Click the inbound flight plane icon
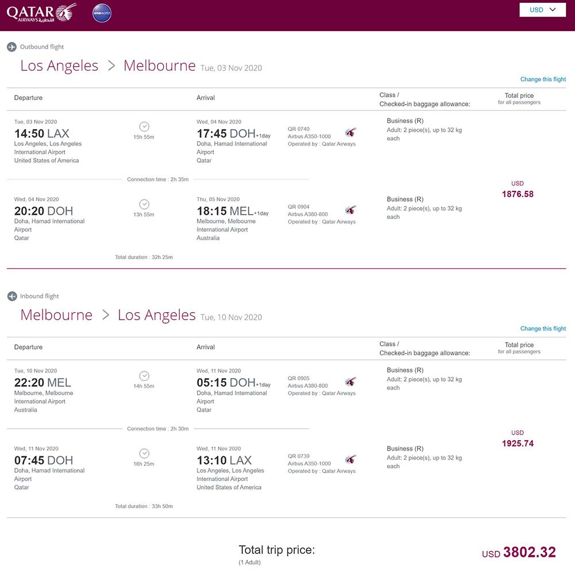 click(x=11, y=297)
